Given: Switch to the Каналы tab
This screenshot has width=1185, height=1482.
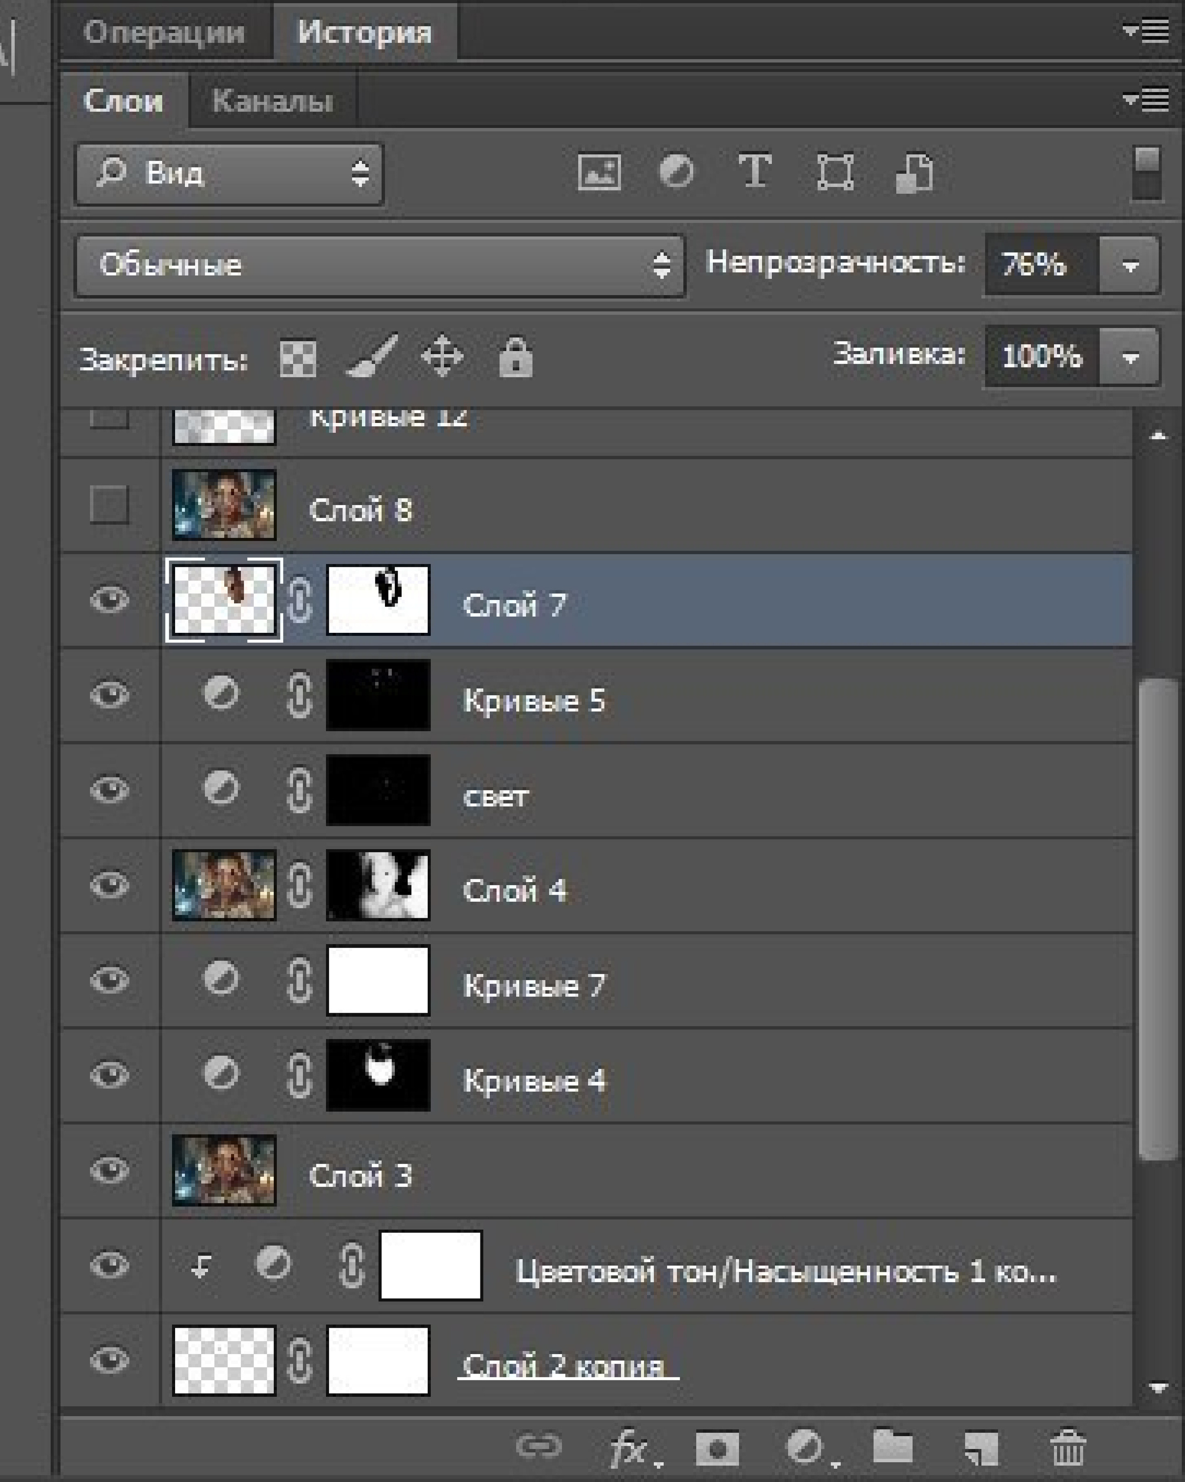Looking at the screenshot, I should [272, 101].
